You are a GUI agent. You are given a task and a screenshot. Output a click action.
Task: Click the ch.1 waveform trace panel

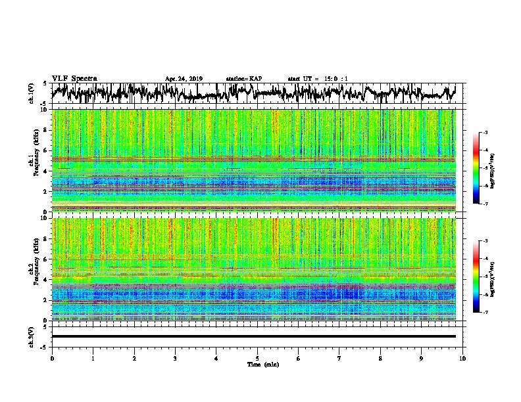tap(257, 93)
